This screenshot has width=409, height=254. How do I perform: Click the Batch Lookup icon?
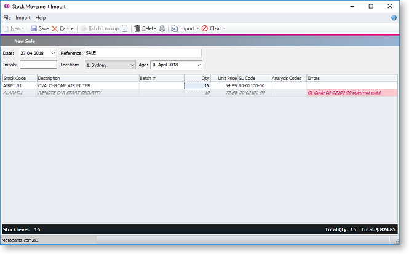point(83,28)
